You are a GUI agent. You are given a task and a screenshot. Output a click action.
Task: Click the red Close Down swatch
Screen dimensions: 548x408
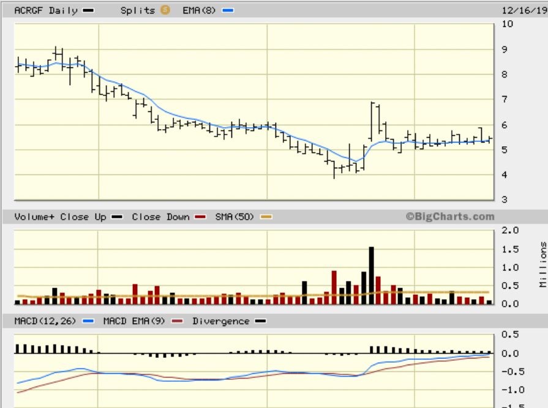(x=200, y=217)
